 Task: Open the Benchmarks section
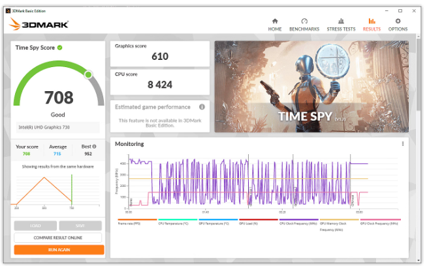coord(304,25)
